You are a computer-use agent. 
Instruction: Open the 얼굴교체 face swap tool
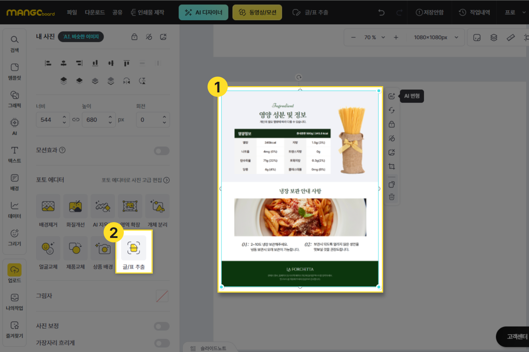tap(48, 249)
